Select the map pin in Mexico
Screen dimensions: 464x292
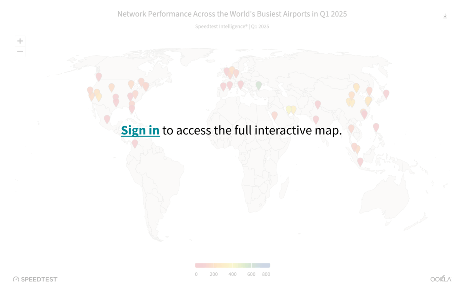pyautogui.click(x=107, y=119)
